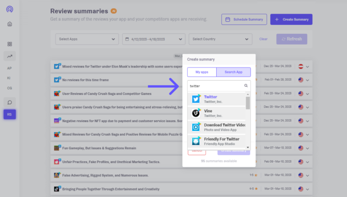Open the Select Apps dropdown
Viewport: 347px width, 197px height.
pyautogui.click(x=87, y=39)
